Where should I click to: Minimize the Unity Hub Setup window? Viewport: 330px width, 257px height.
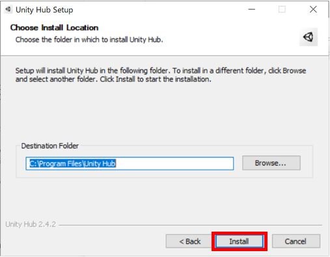click(252, 9)
